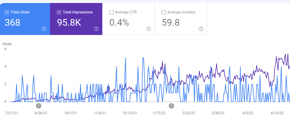Select the 95.8K total impressions value
This screenshot has width=290, height=120.
(69, 22)
